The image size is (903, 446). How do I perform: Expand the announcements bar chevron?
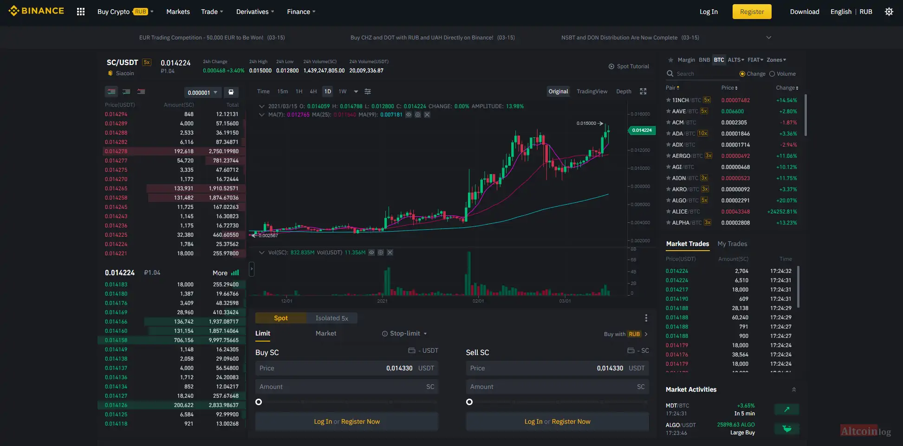tap(769, 38)
